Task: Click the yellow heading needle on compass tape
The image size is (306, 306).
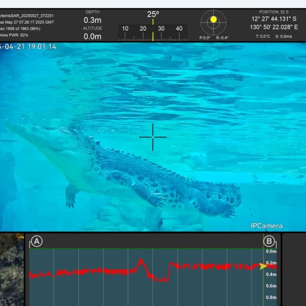Action: [153, 36]
